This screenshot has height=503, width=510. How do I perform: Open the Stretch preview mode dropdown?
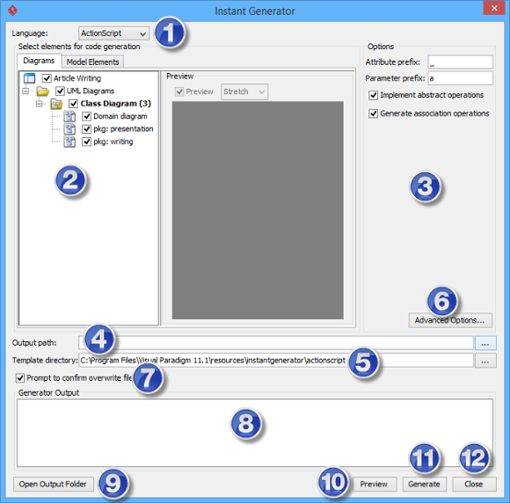(244, 91)
